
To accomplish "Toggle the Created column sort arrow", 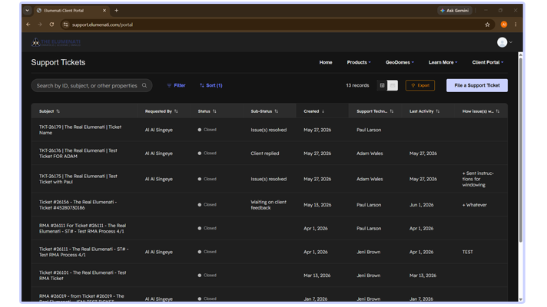I will pos(323,111).
